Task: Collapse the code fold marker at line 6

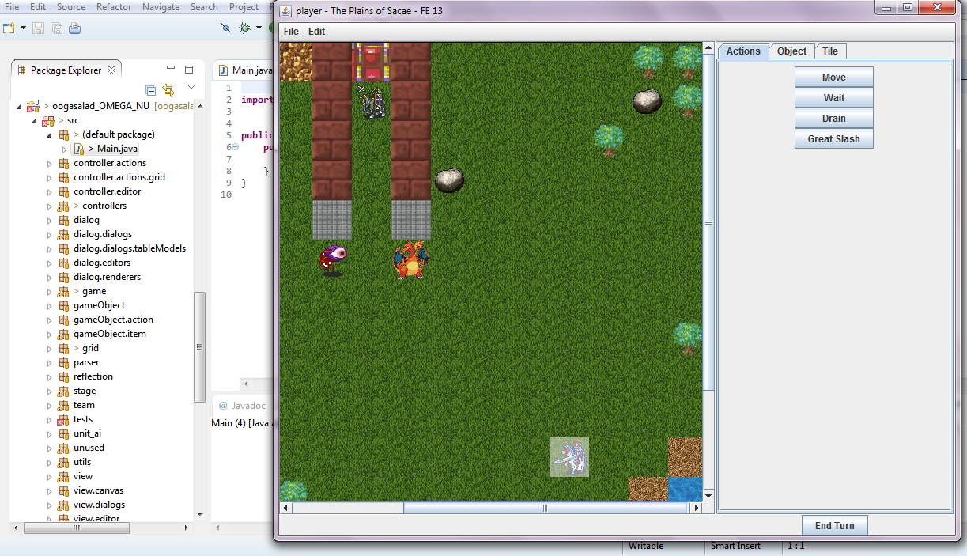Action: coord(236,147)
